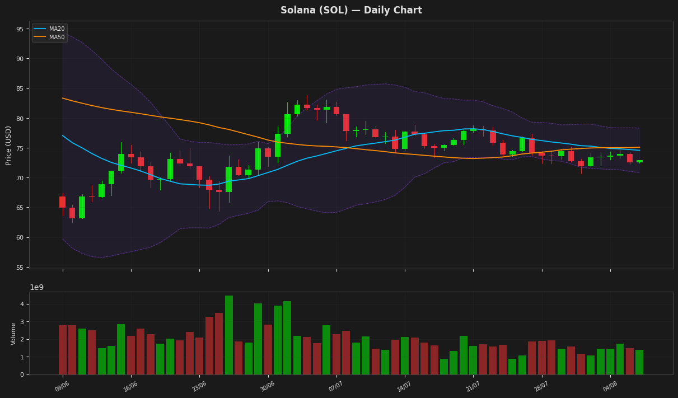Click the chart title Solana (SOL) — Daily Chart
This screenshot has width=678, height=398.
[x=351, y=11]
